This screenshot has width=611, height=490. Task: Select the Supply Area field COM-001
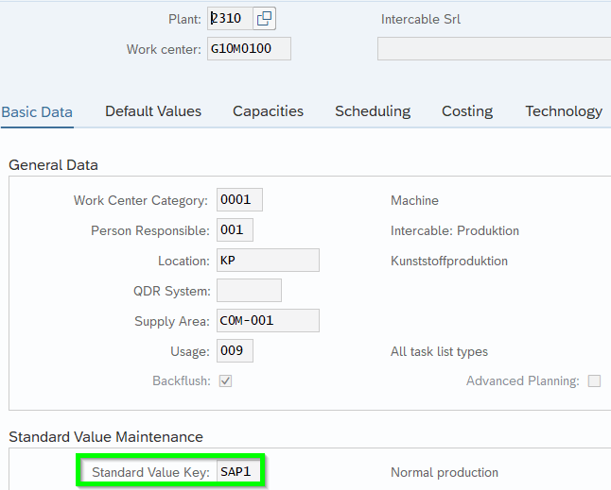point(268,321)
